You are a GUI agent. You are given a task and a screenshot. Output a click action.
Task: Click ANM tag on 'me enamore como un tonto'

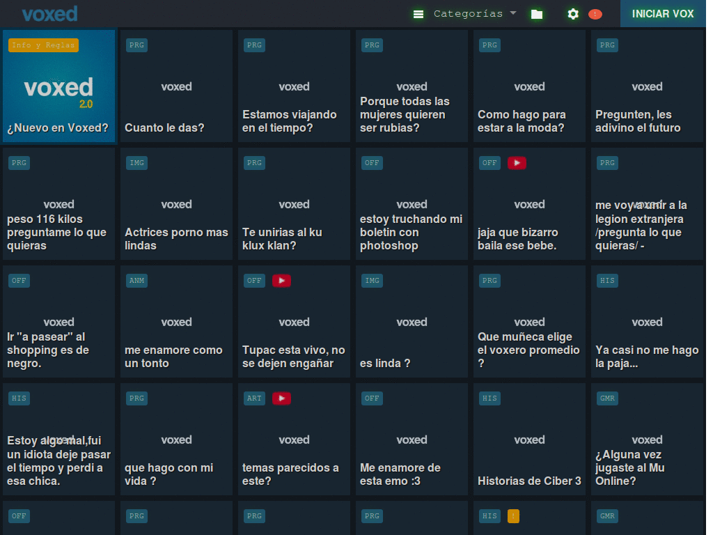(136, 281)
